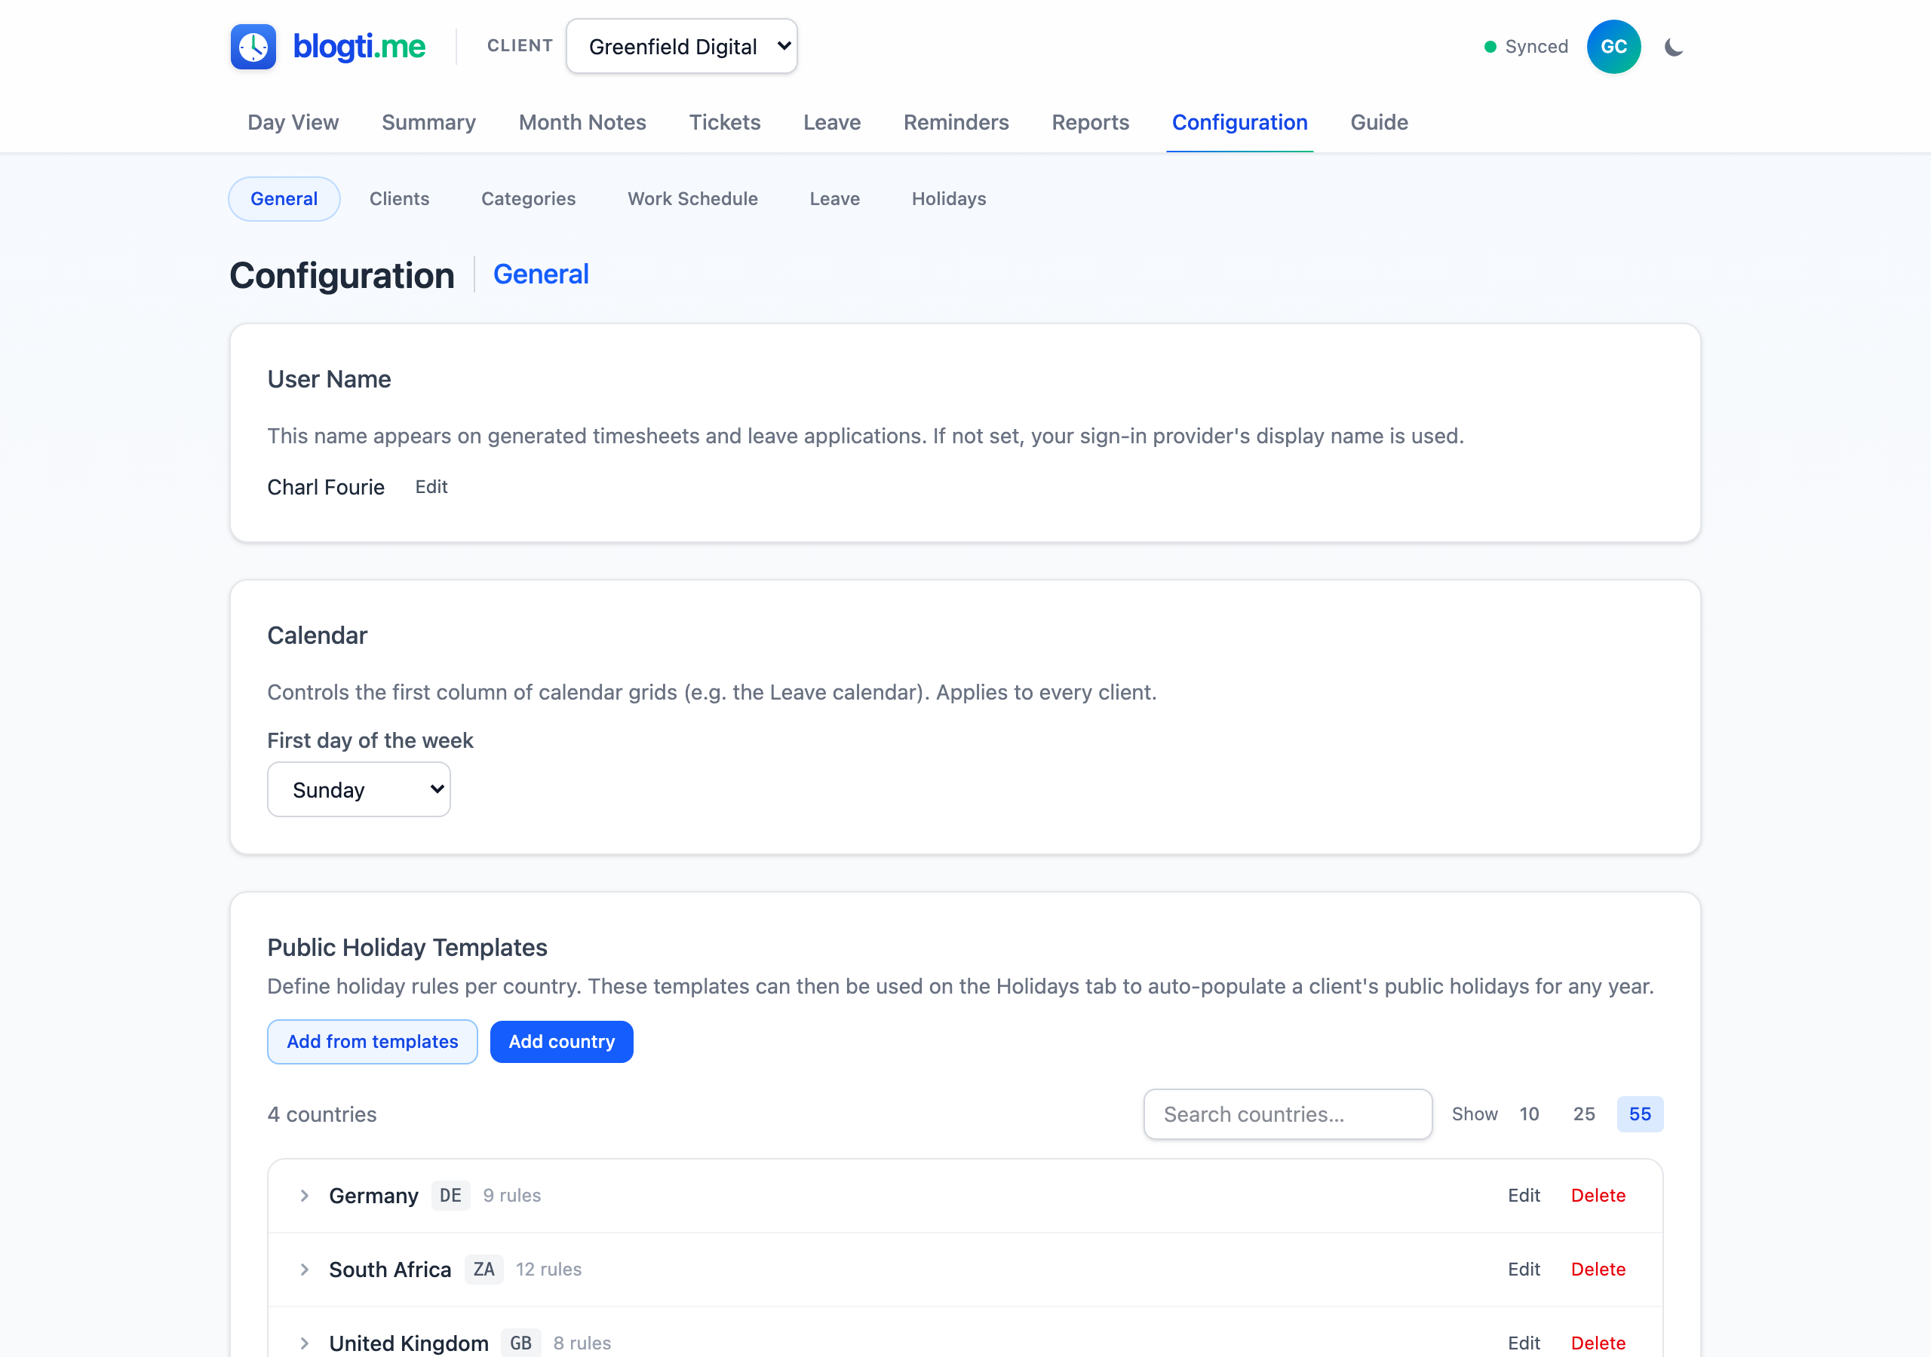Image resolution: width=1931 pixels, height=1357 pixels.
Task: Click the GB country code badge
Action: click(x=520, y=1343)
